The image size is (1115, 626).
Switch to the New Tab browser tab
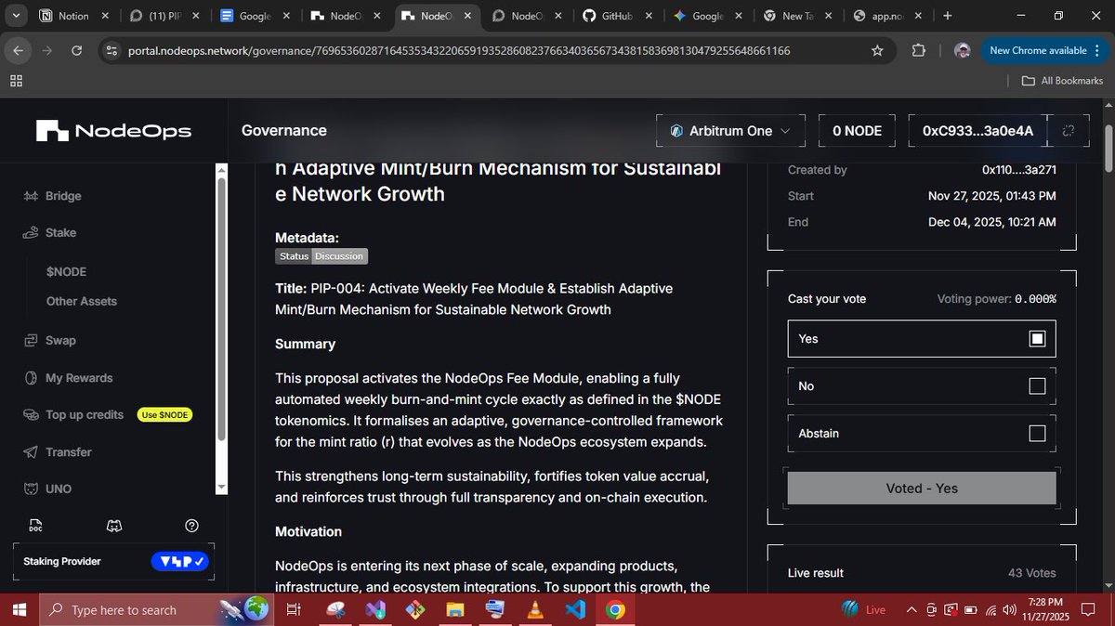(799, 16)
